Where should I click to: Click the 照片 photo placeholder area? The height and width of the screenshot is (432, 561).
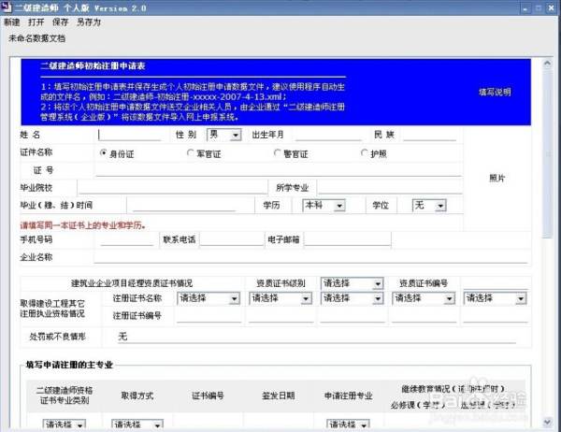pyautogui.click(x=497, y=178)
